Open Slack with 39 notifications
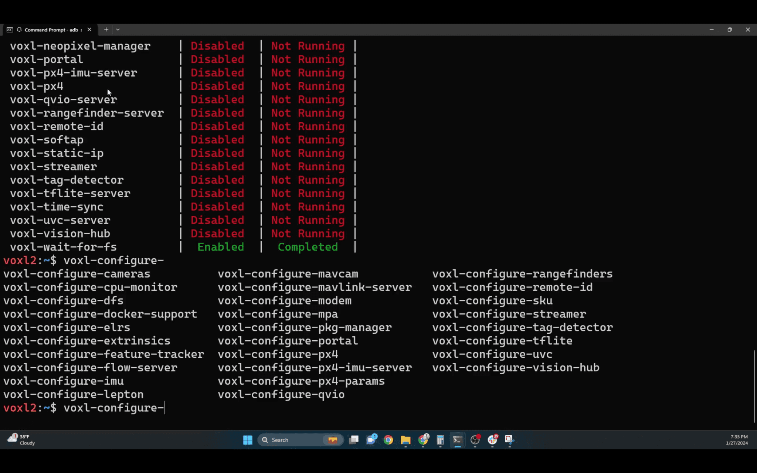 (x=492, y=440)
